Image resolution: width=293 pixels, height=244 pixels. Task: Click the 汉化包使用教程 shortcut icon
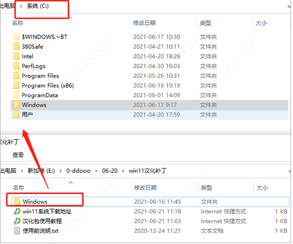[x=16, y=221]
